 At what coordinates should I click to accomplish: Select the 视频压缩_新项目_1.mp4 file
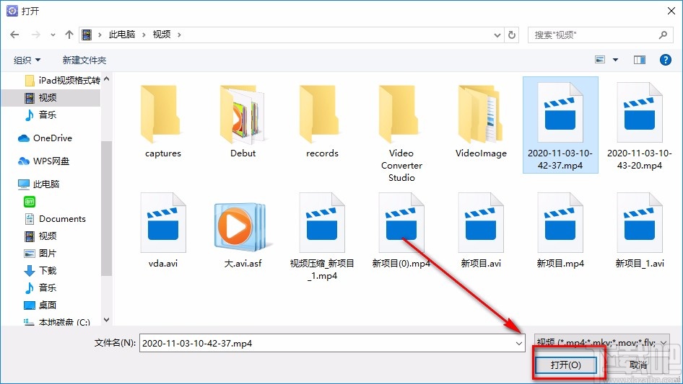(x=322, y=237)
